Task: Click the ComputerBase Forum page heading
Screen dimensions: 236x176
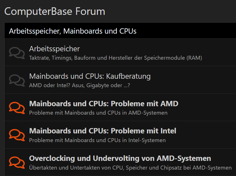Action: coord(55,11)
